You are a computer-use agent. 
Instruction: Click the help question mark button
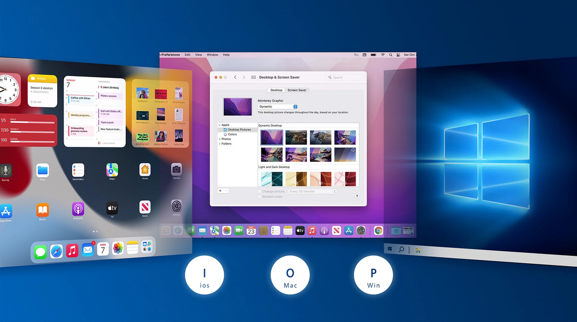tap(357, 196)
